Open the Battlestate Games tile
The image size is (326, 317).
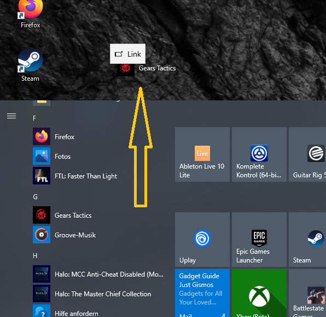pyautogui.click(x=307, y=293)
